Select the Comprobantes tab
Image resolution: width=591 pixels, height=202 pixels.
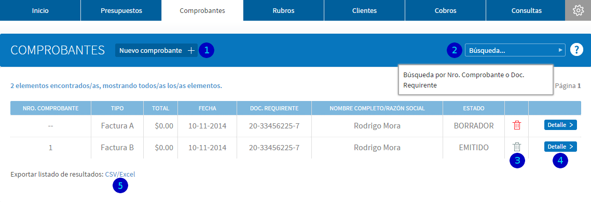click(x=202, y=10)
